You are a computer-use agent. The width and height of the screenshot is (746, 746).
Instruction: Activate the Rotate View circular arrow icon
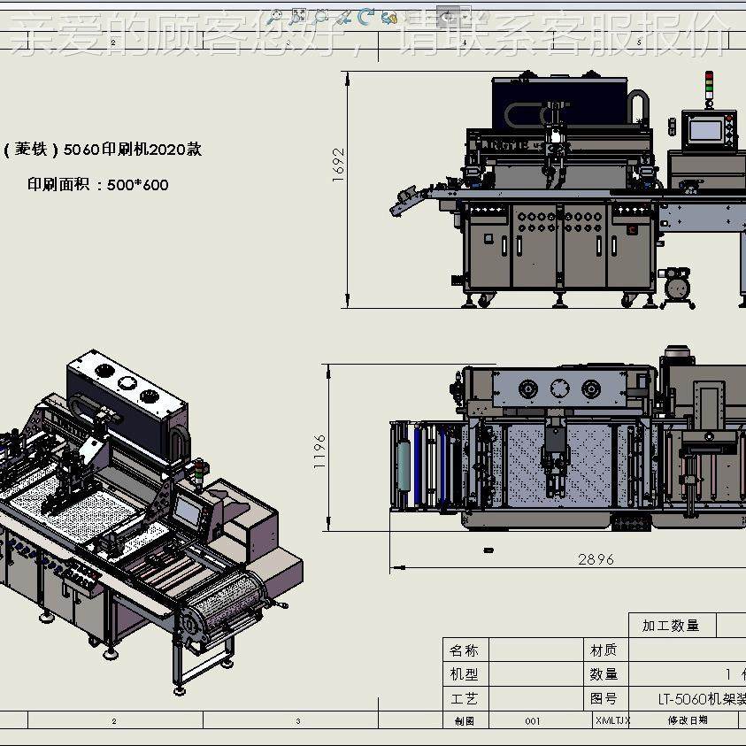click(365, 17)
